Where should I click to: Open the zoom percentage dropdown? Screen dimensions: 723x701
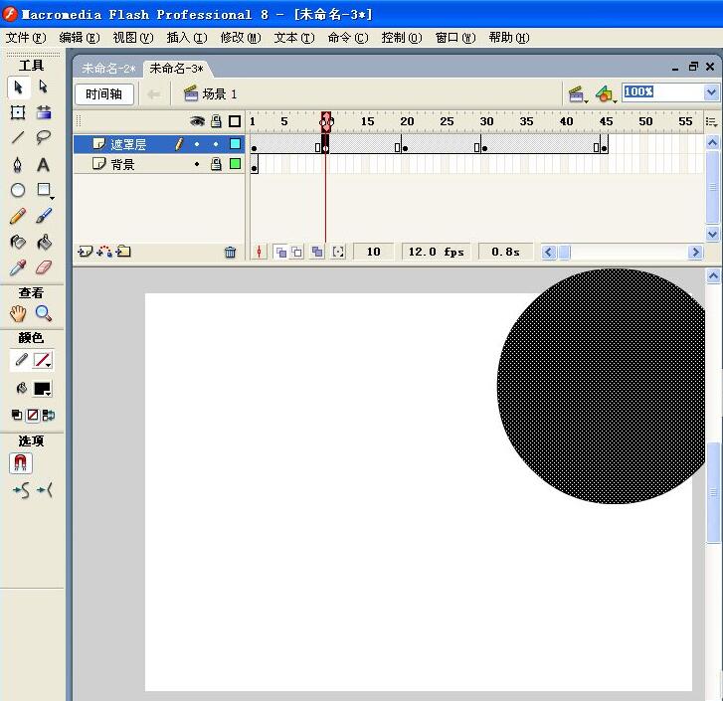click(x=711, y=92)
